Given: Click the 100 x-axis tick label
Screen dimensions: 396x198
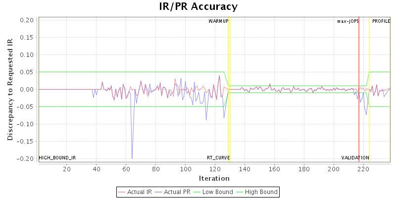Looking at the screenshot, I should (185, 169).
